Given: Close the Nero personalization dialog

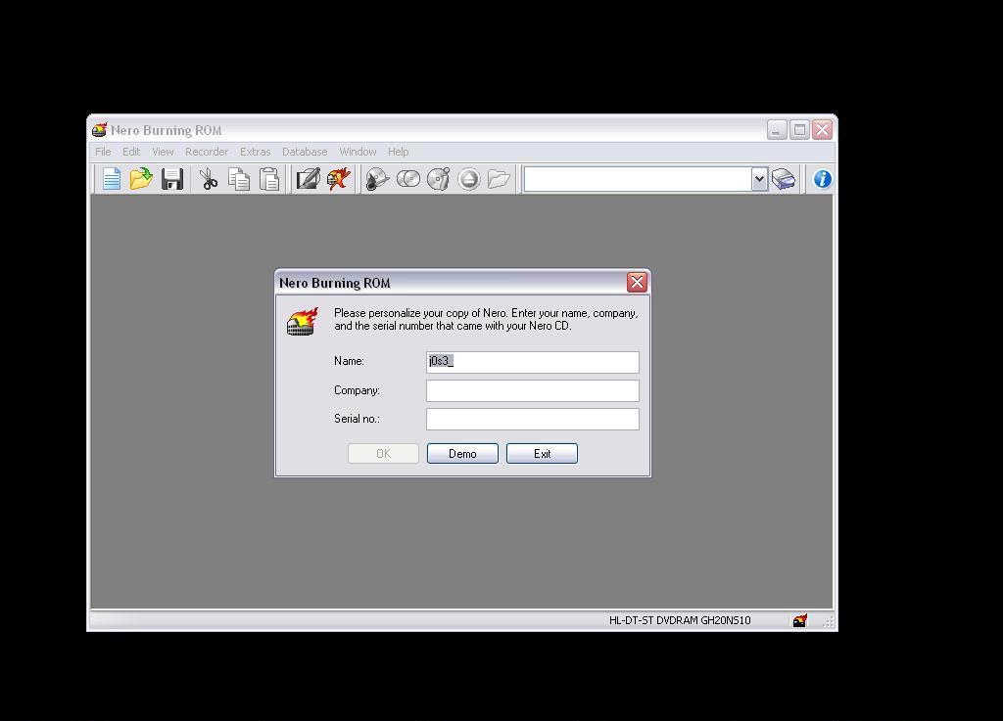Looking at the screenshot, I should (637, 283).
